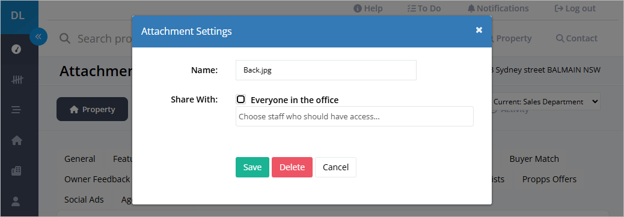Switch to the Social Ads tab

[84, 200]
